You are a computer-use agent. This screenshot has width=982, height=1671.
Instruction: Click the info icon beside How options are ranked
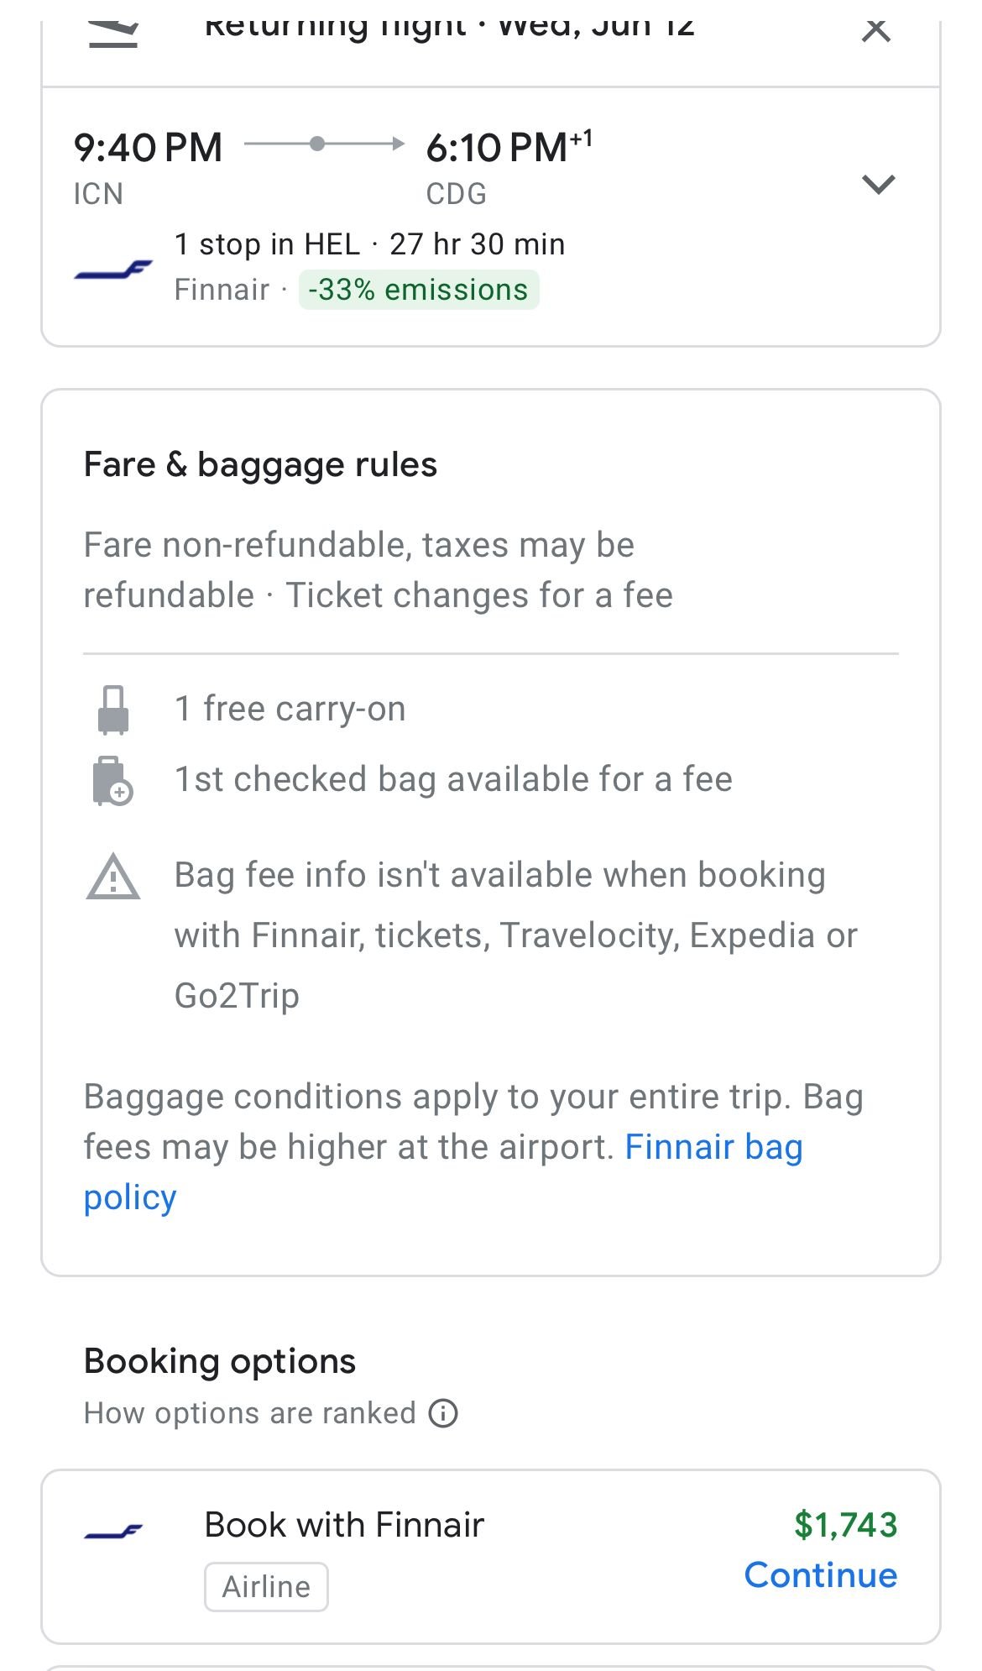point(443,1413)
